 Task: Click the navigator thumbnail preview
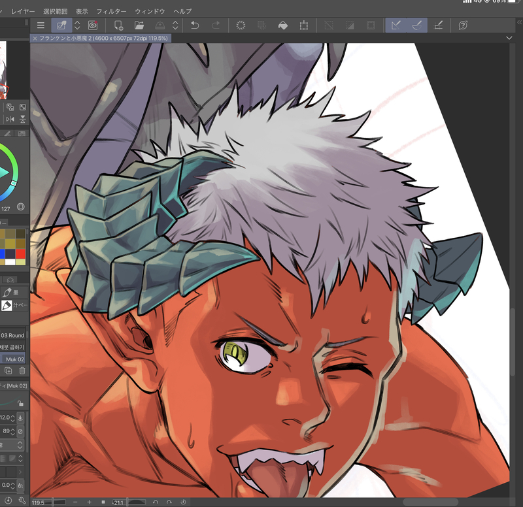pos(3,70)
